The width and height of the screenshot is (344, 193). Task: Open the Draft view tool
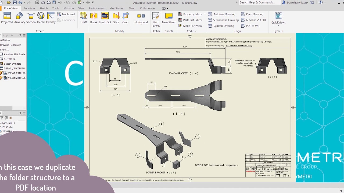coord(84,18)
